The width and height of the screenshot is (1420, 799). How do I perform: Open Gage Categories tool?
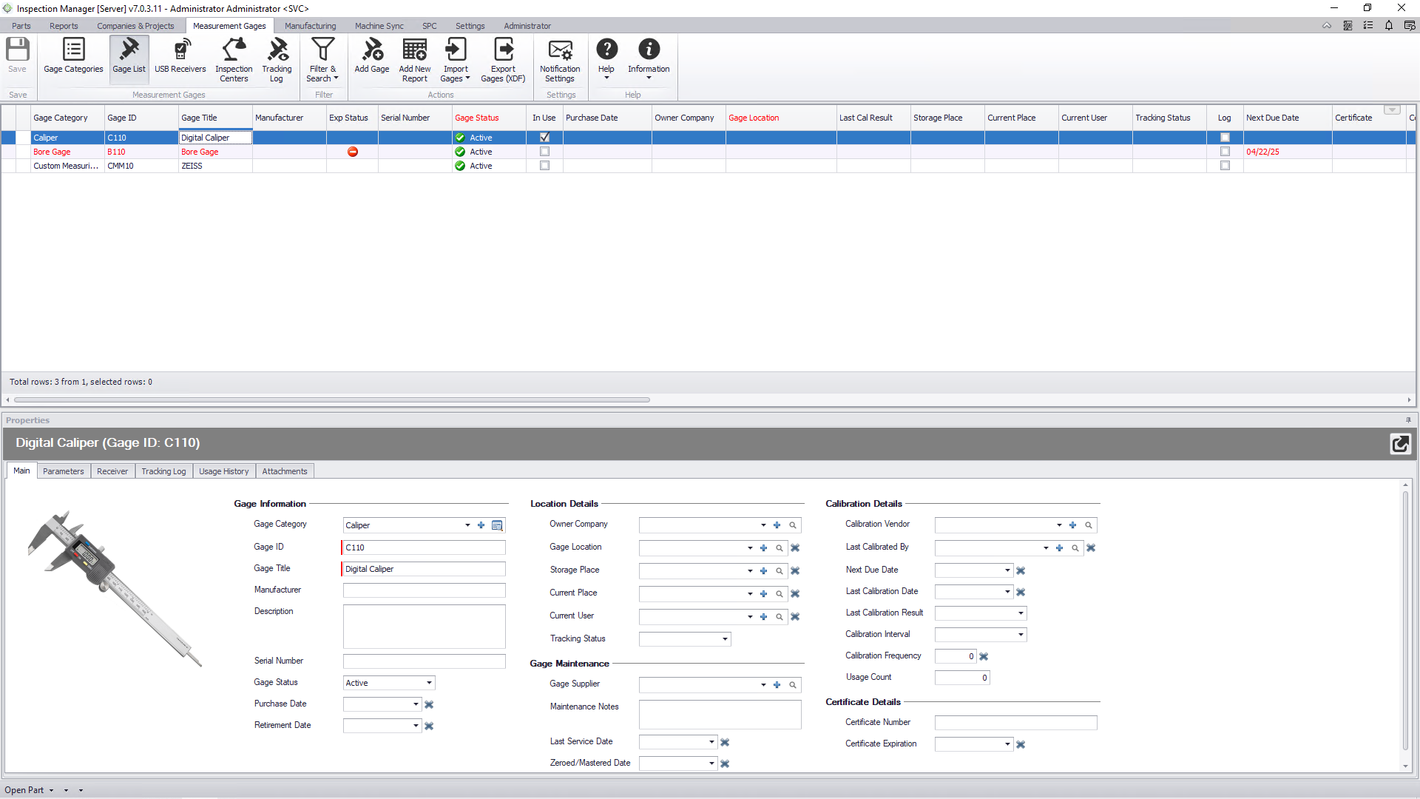pyautogui.click(x=73, y=57)
